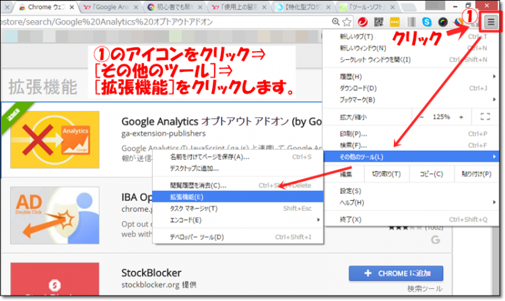
Task: Click コピー(C) in edit row
Action: [431, 174]
